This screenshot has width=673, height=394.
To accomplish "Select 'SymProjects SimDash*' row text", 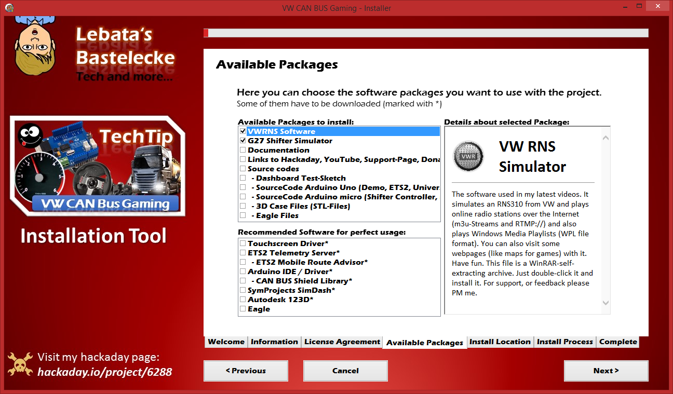I will point(291,290).
